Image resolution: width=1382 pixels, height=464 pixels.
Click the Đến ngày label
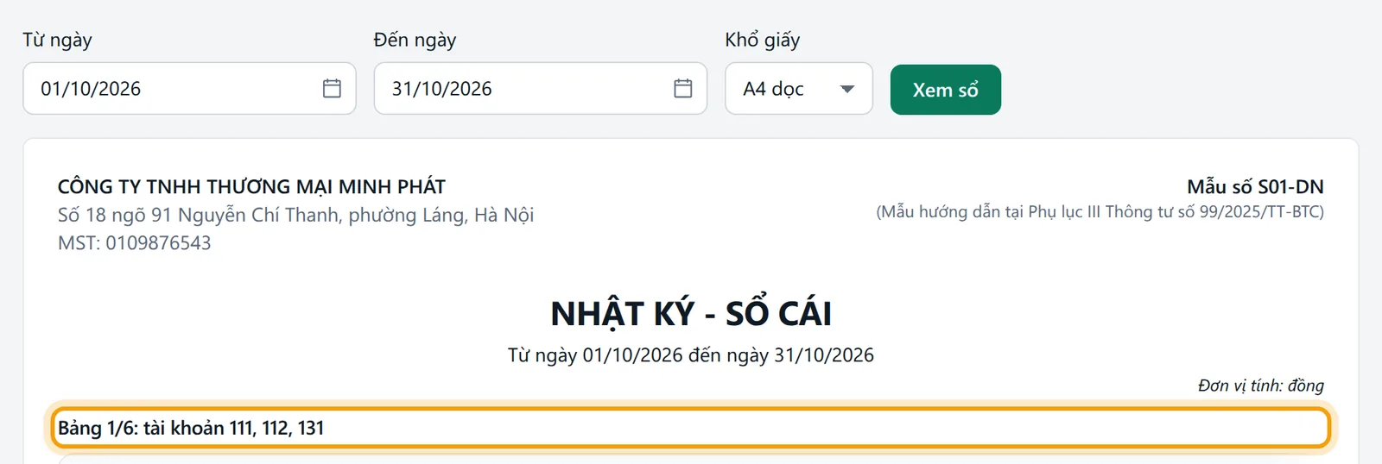click(x=415, y=40)
